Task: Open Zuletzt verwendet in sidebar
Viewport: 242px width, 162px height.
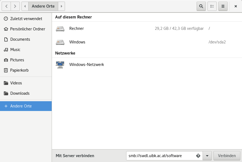Action: (x=26, y=19)
